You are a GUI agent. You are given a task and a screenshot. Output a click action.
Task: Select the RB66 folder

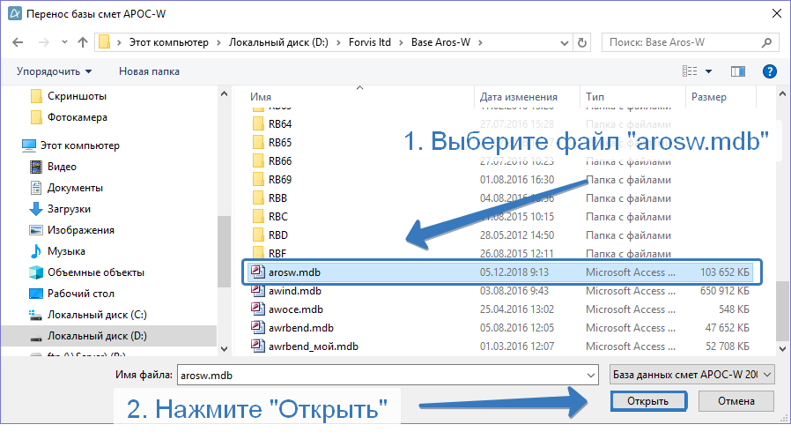point(280,161)
